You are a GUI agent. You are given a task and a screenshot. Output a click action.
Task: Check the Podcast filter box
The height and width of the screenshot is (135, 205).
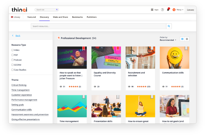pyautogui.click(x=12, y=60)
